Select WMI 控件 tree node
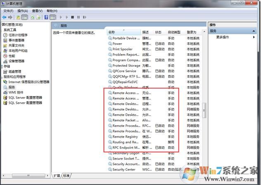 point(13,92)
